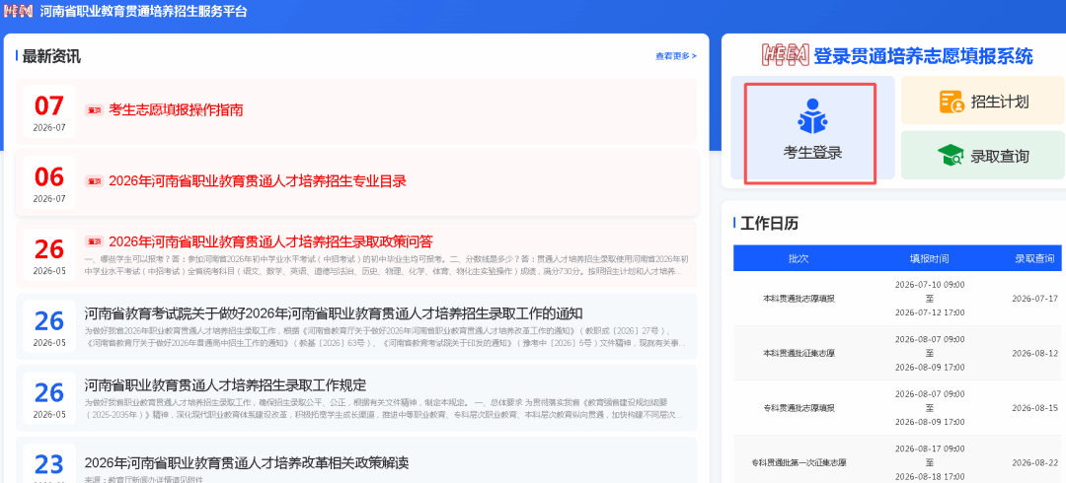
Task: Click the date 2026-07-17 in the calendar
Action: tap(1034, 299)
